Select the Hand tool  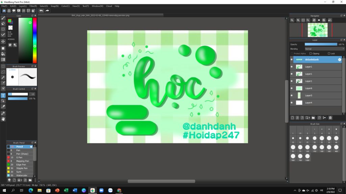click(x=3, y=119)
